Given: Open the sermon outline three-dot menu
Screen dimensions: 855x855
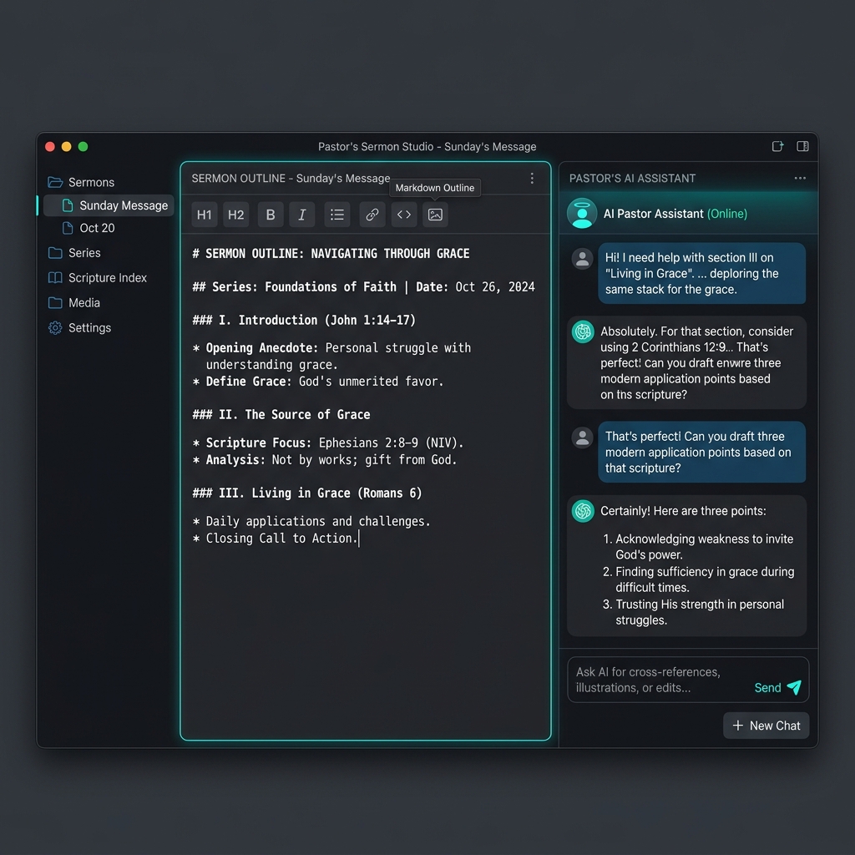Looking at the screenshot, I should [x=532, y=179].
